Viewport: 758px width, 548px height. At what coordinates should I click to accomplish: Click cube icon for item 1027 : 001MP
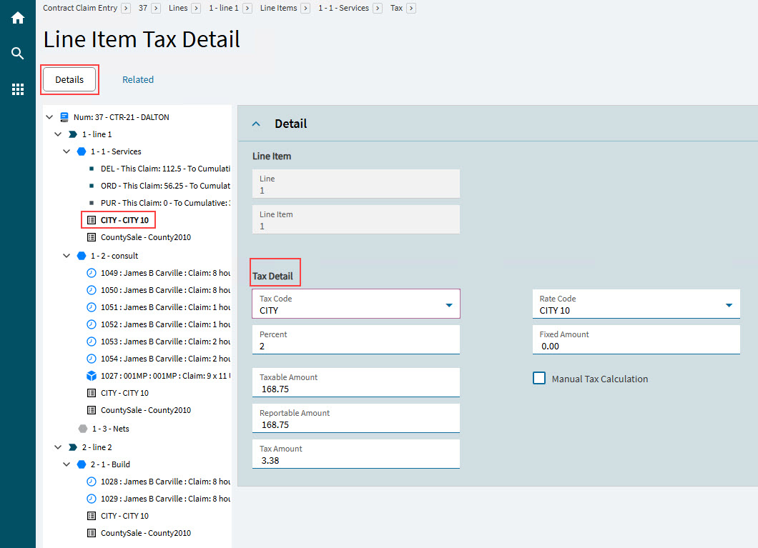coord(92,376)
